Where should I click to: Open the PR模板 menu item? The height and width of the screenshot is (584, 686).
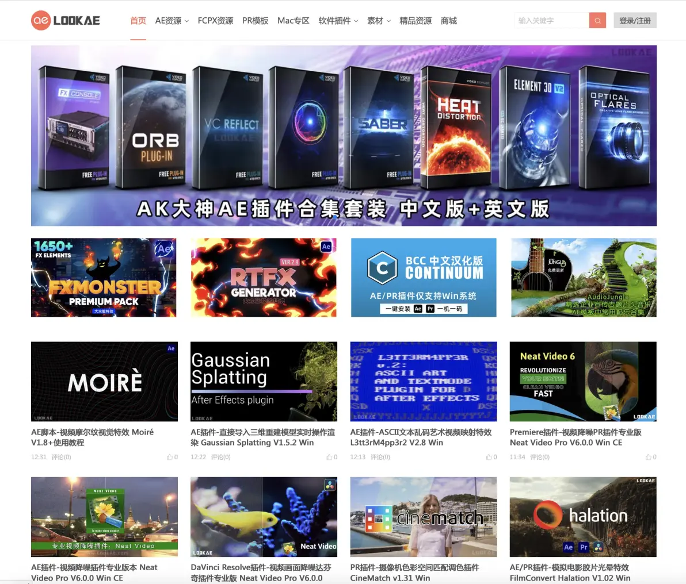255,21
